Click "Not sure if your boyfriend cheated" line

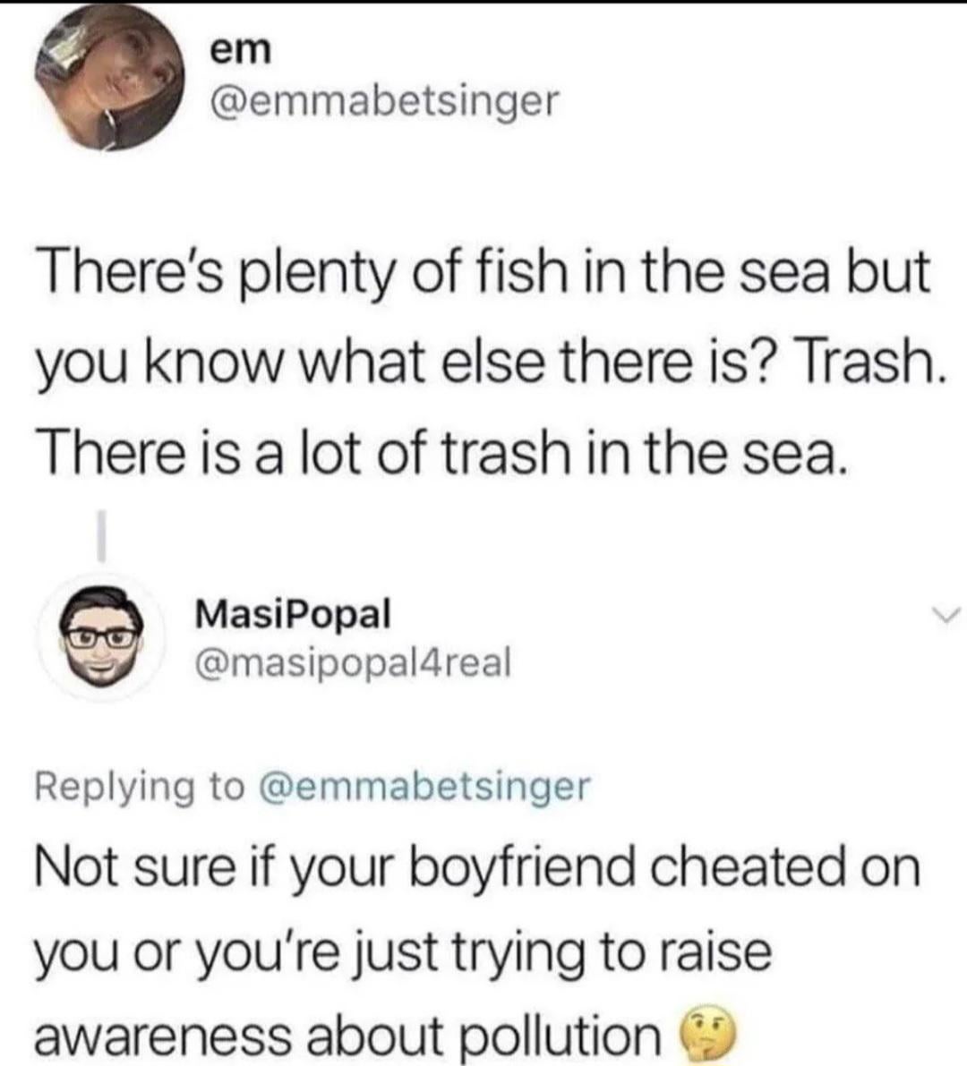tap(477, 867)
